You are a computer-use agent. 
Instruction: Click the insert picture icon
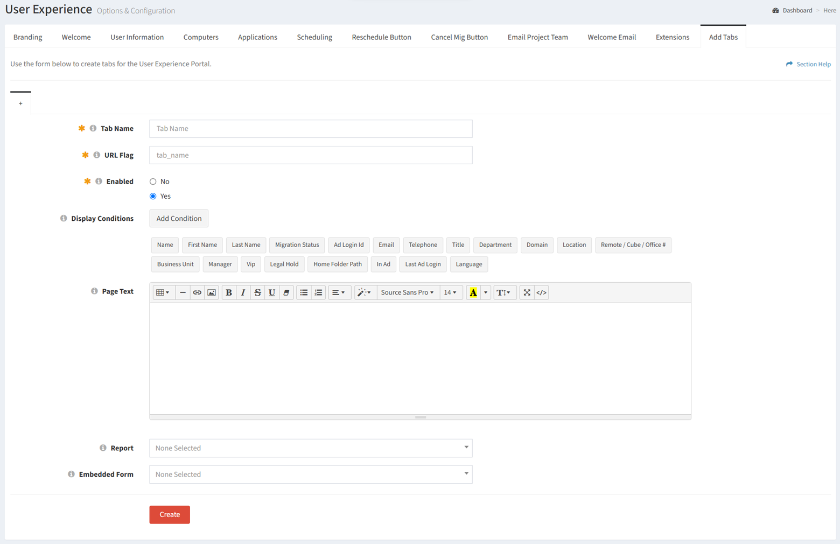click(x=212, y=292)
